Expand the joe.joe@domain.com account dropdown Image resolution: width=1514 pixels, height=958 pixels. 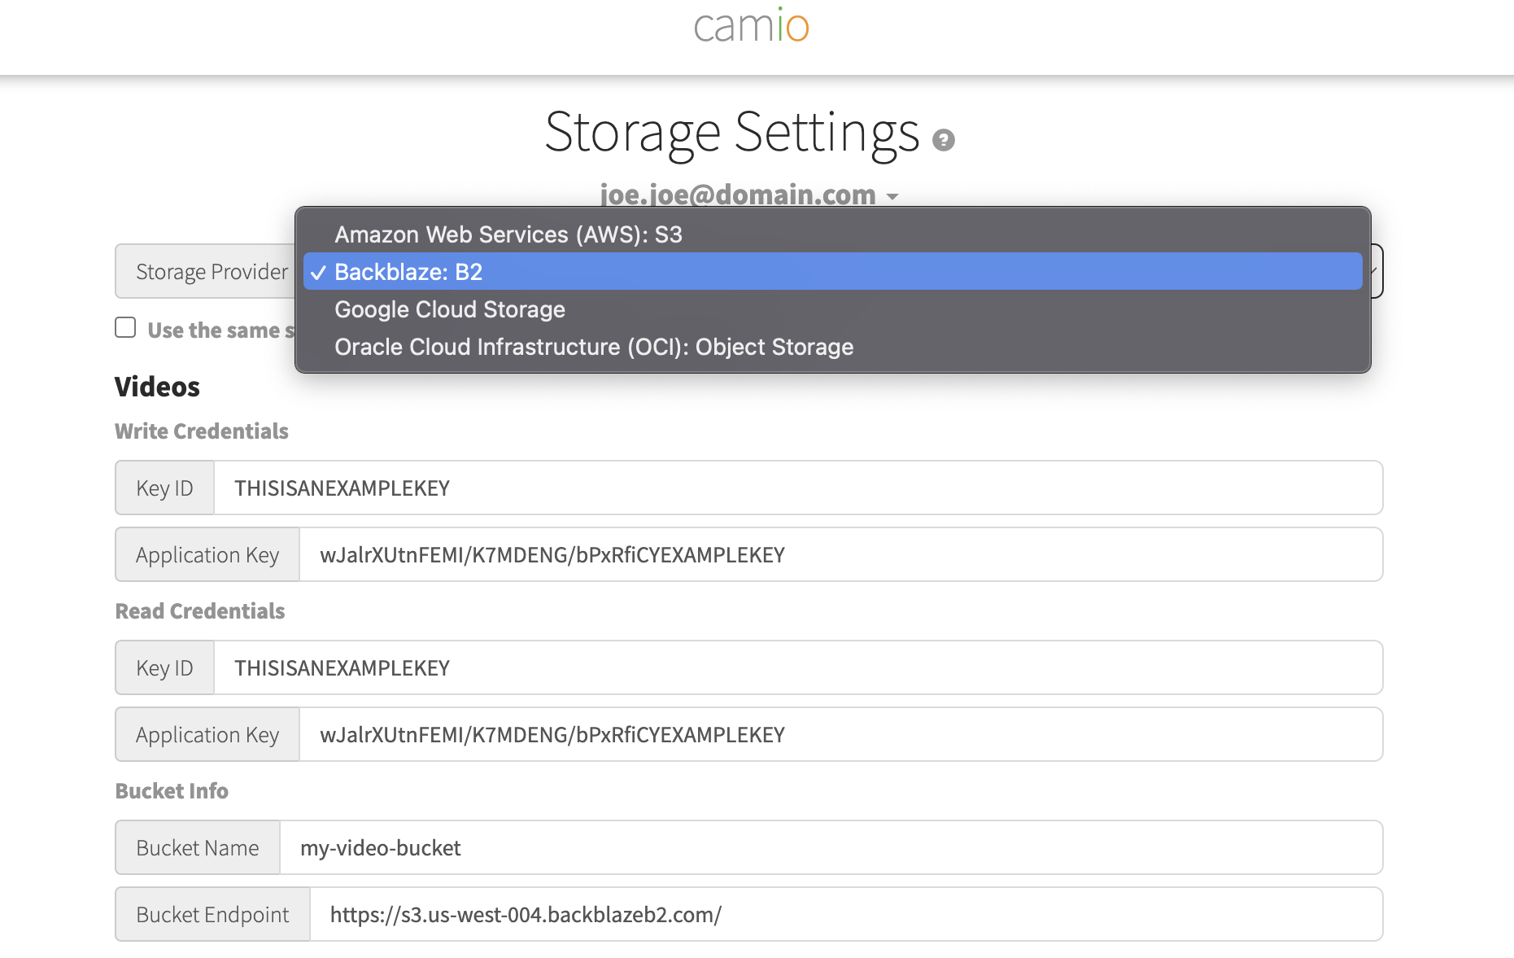click(x=748, y=195)
